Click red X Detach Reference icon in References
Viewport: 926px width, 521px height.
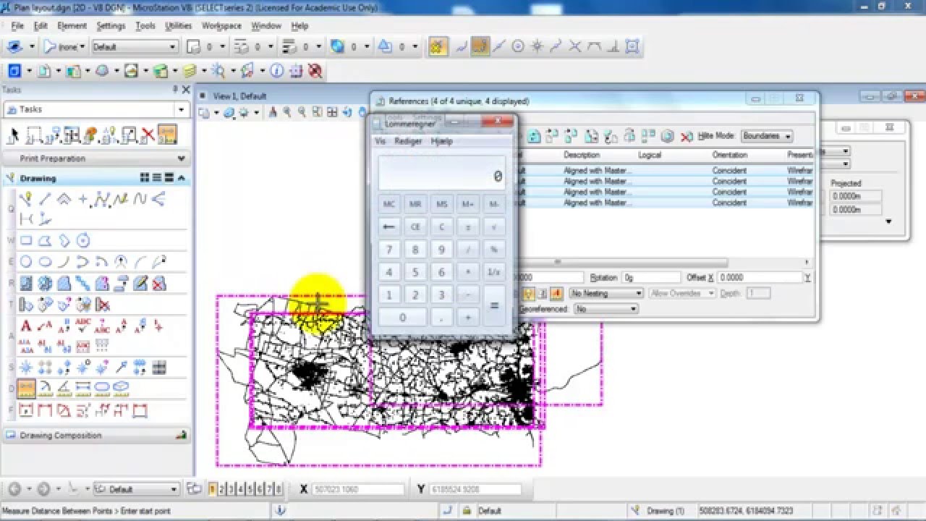coord(687,135)
